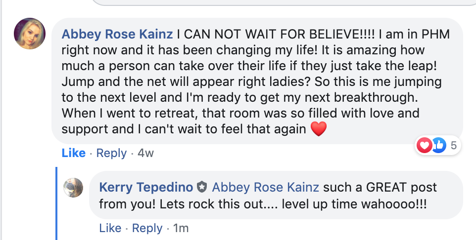Reply to Kerry Tepedino's reply

pos(147,228)
